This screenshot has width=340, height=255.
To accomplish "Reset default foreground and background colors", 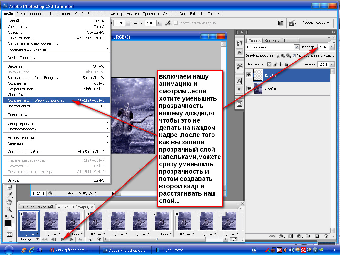I will 7,216.
